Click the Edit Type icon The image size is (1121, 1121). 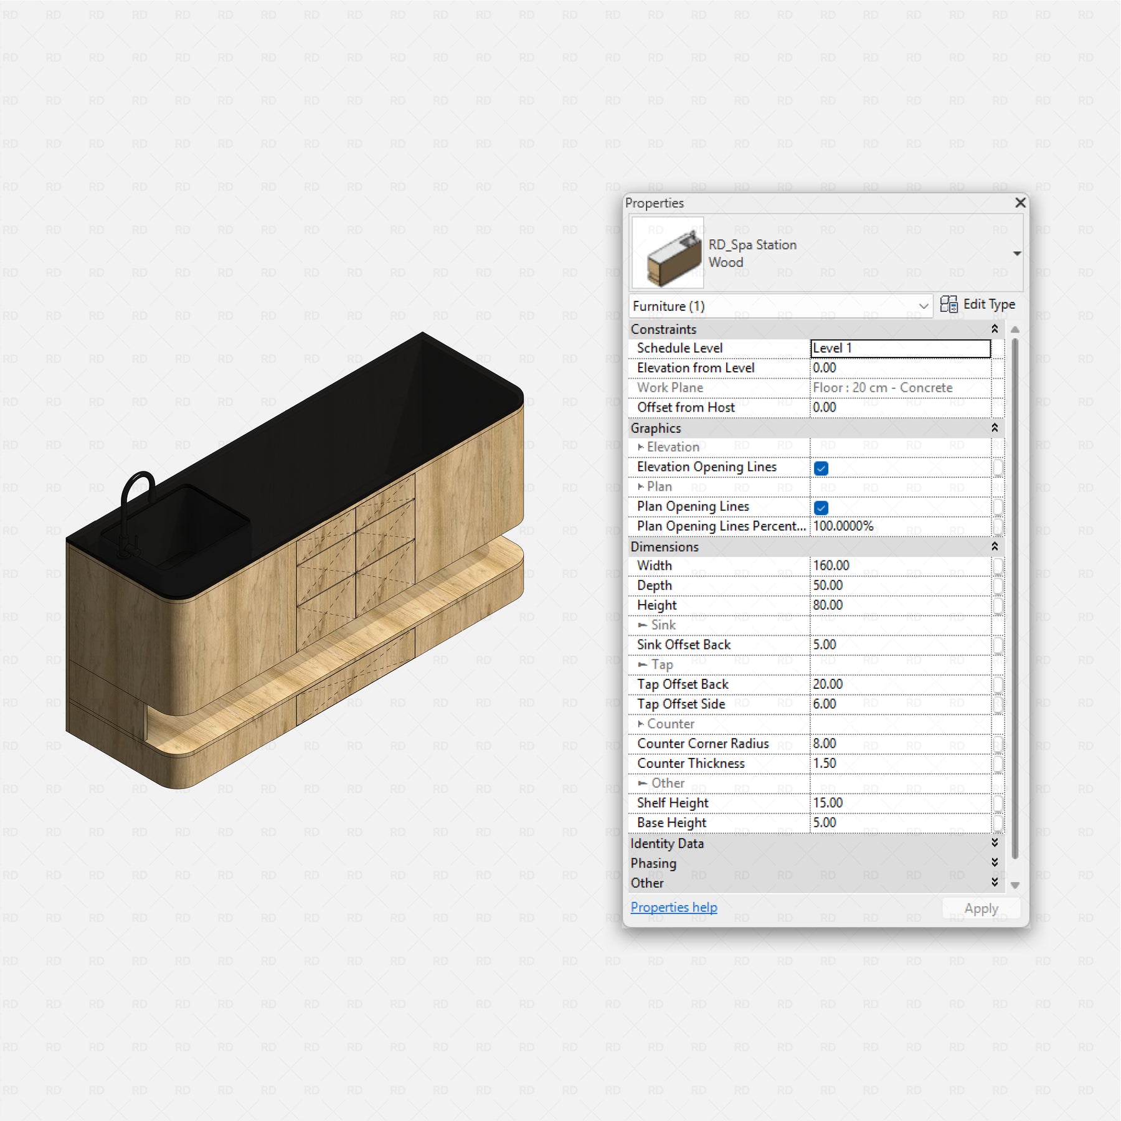pos(948,305)
